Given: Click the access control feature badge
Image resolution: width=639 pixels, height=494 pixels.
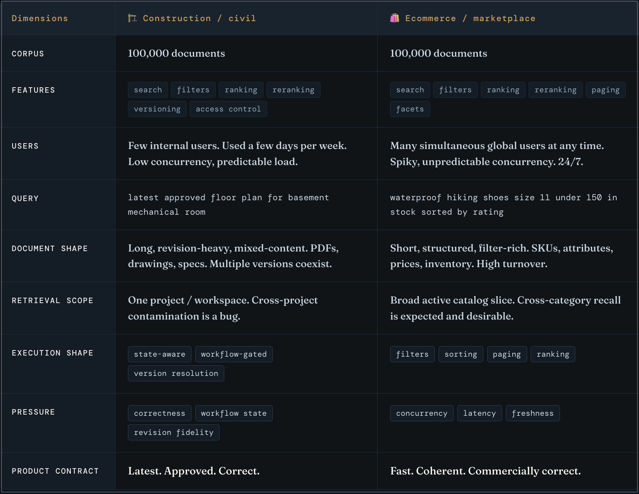Looking at the screenshot, I should click(x=228, y=109).
